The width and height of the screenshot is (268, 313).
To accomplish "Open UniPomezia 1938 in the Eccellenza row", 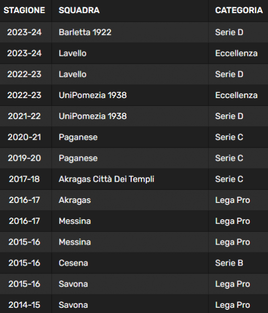I will pos(92,95).
